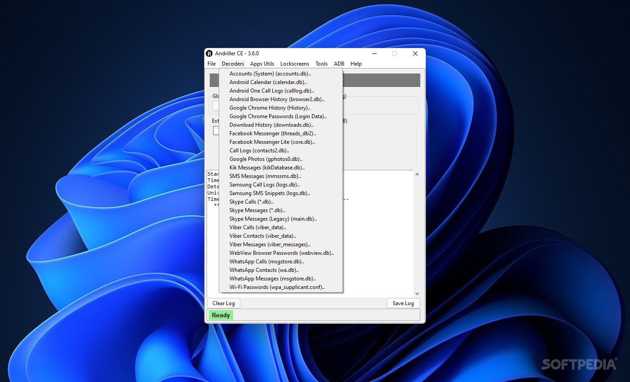Choose WhatsApp Contacts (wa.db)
The width and height of the screenshot is (630, 382).
coord(281,270)
